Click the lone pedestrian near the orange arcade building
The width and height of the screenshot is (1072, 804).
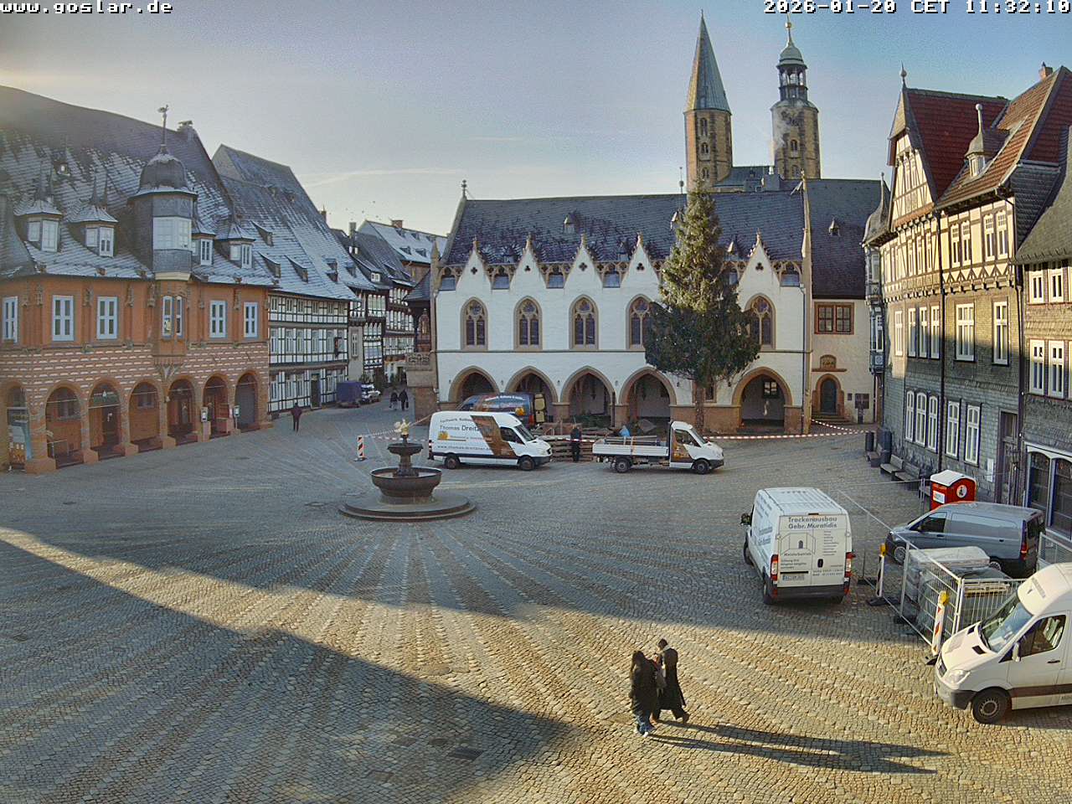(296, 416)
